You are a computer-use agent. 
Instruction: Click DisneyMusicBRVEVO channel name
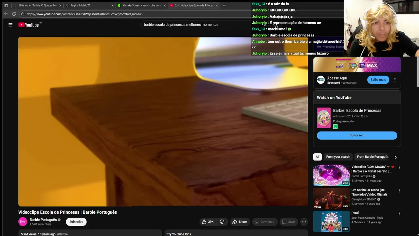coord(364,199)
